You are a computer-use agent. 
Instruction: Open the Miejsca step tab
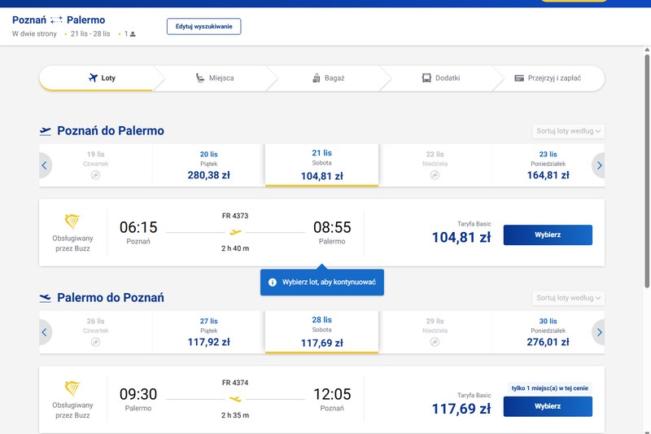pyautogui.click(x=215, y=78)
